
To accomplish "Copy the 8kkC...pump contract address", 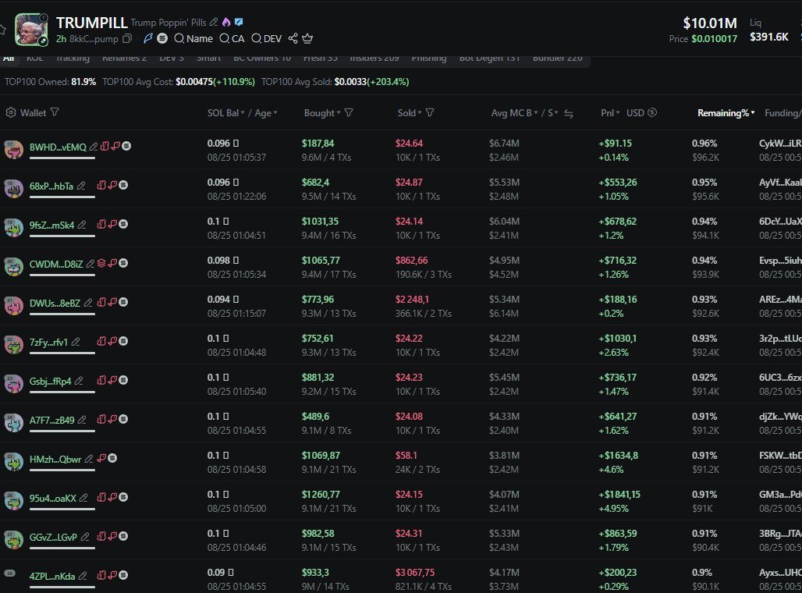I will tap(127, 38).
